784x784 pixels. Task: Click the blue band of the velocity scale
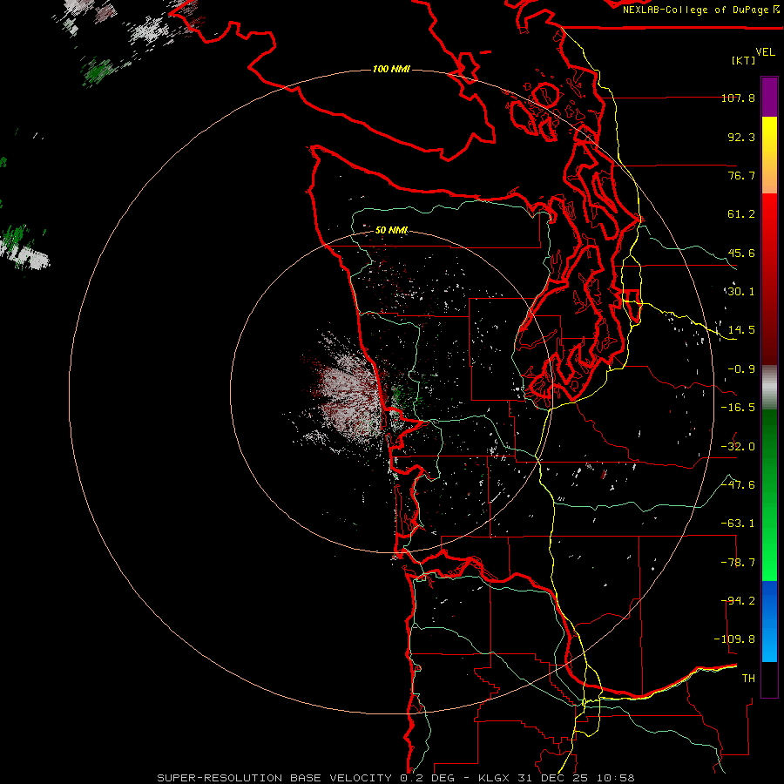point(769,621)
